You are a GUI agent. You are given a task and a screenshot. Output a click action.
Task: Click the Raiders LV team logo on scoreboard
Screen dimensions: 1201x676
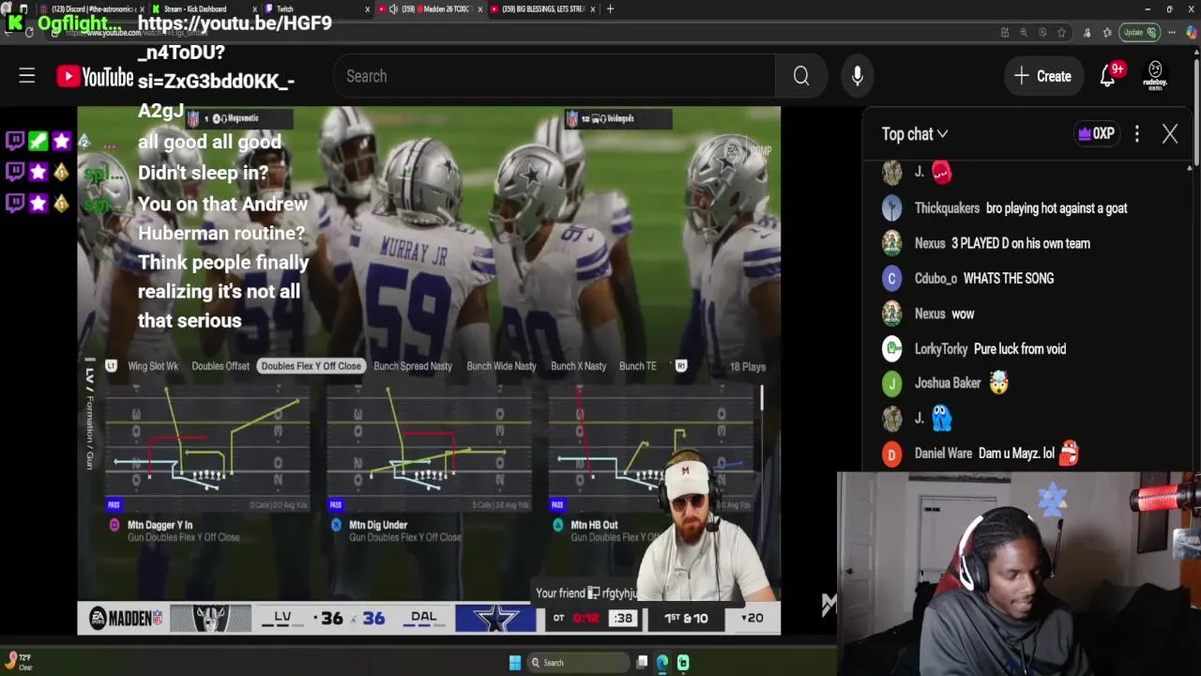pos(210,618)
